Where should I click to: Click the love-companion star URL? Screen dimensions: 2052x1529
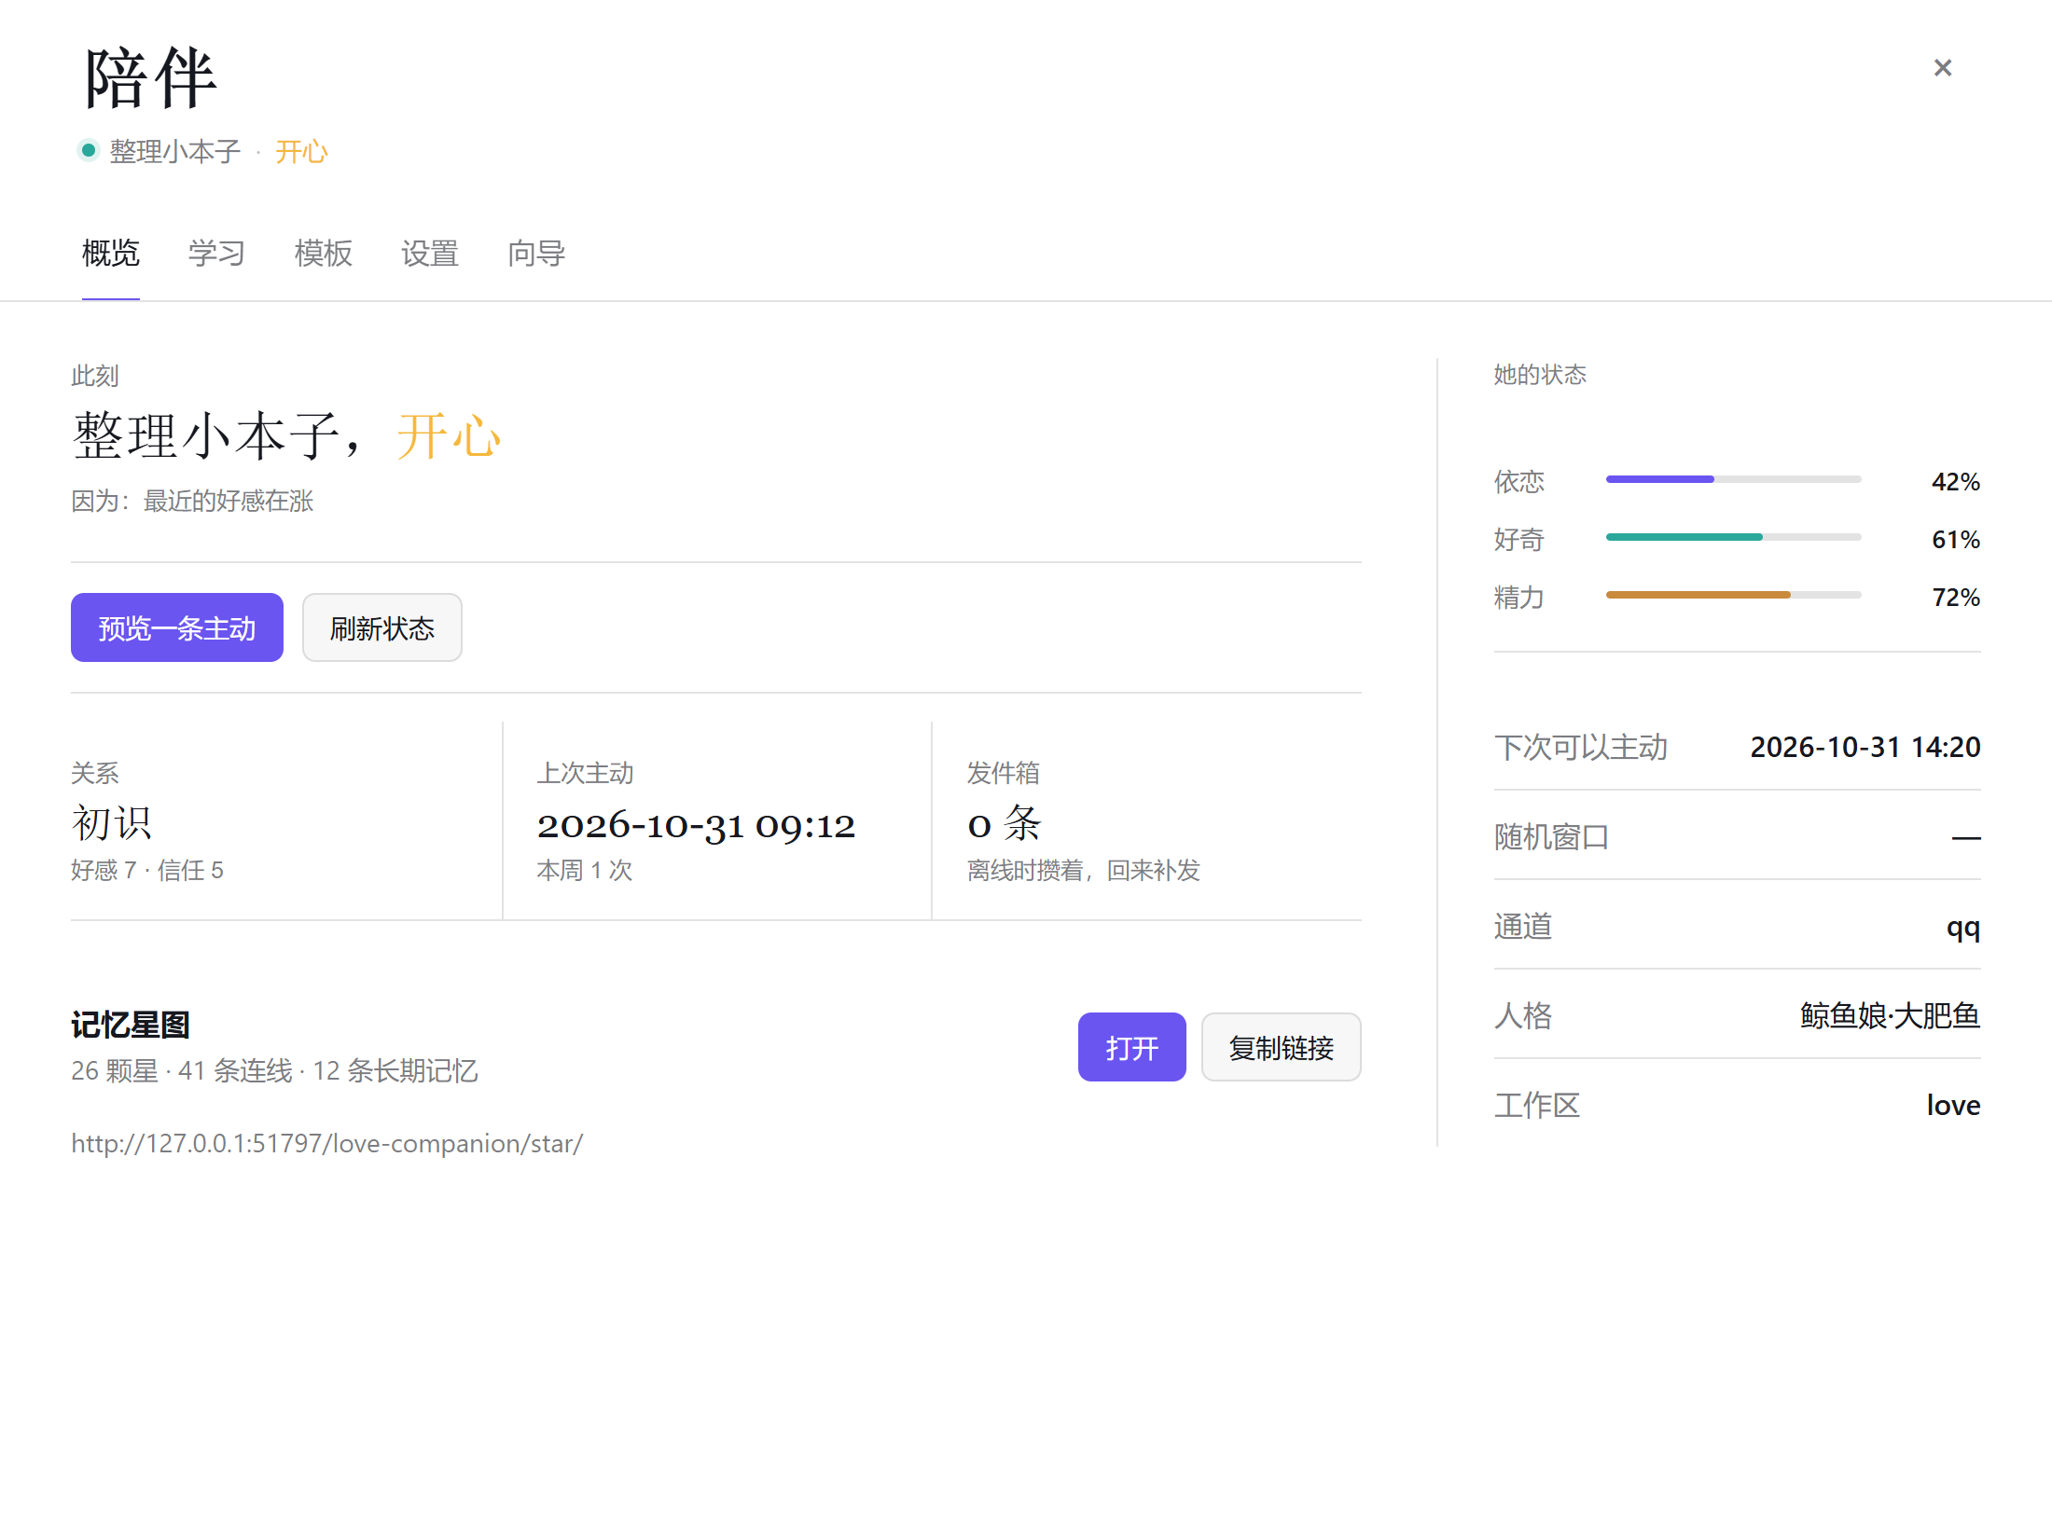click(x=327, y=1143)
